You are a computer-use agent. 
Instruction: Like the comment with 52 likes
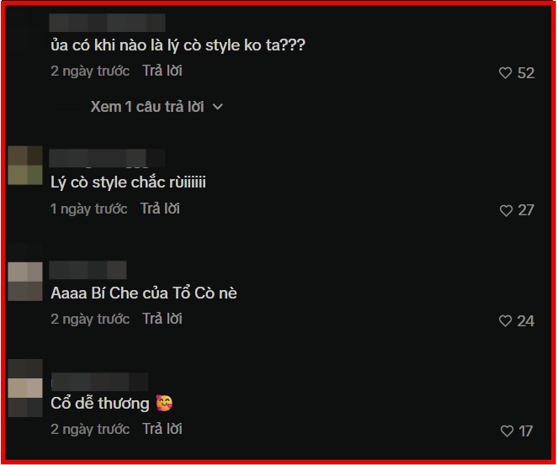click(x=505, y=73)
